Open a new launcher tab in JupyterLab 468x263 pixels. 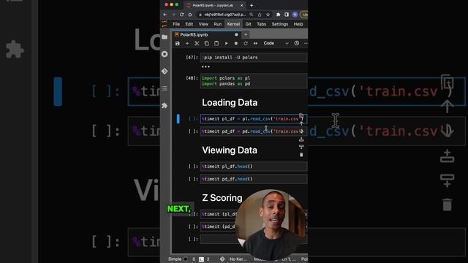point(246,34)
